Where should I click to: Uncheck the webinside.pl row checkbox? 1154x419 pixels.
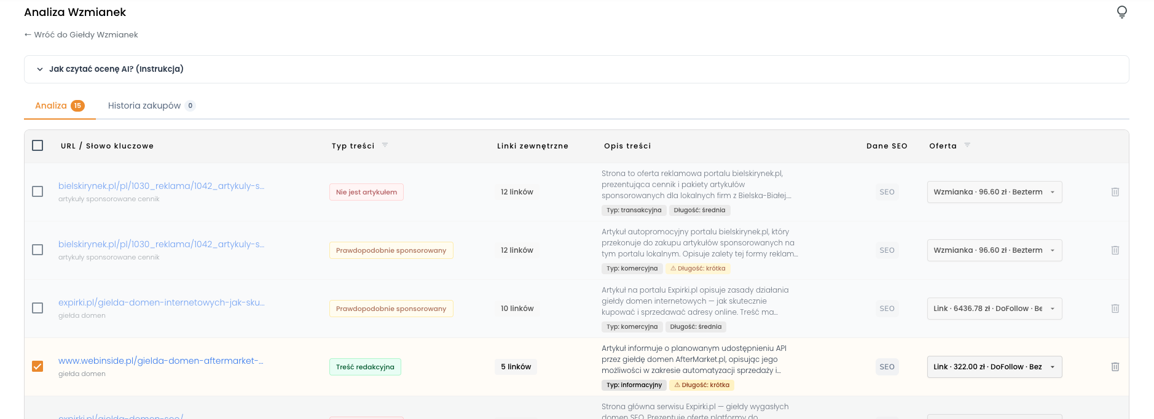(37, 366)
